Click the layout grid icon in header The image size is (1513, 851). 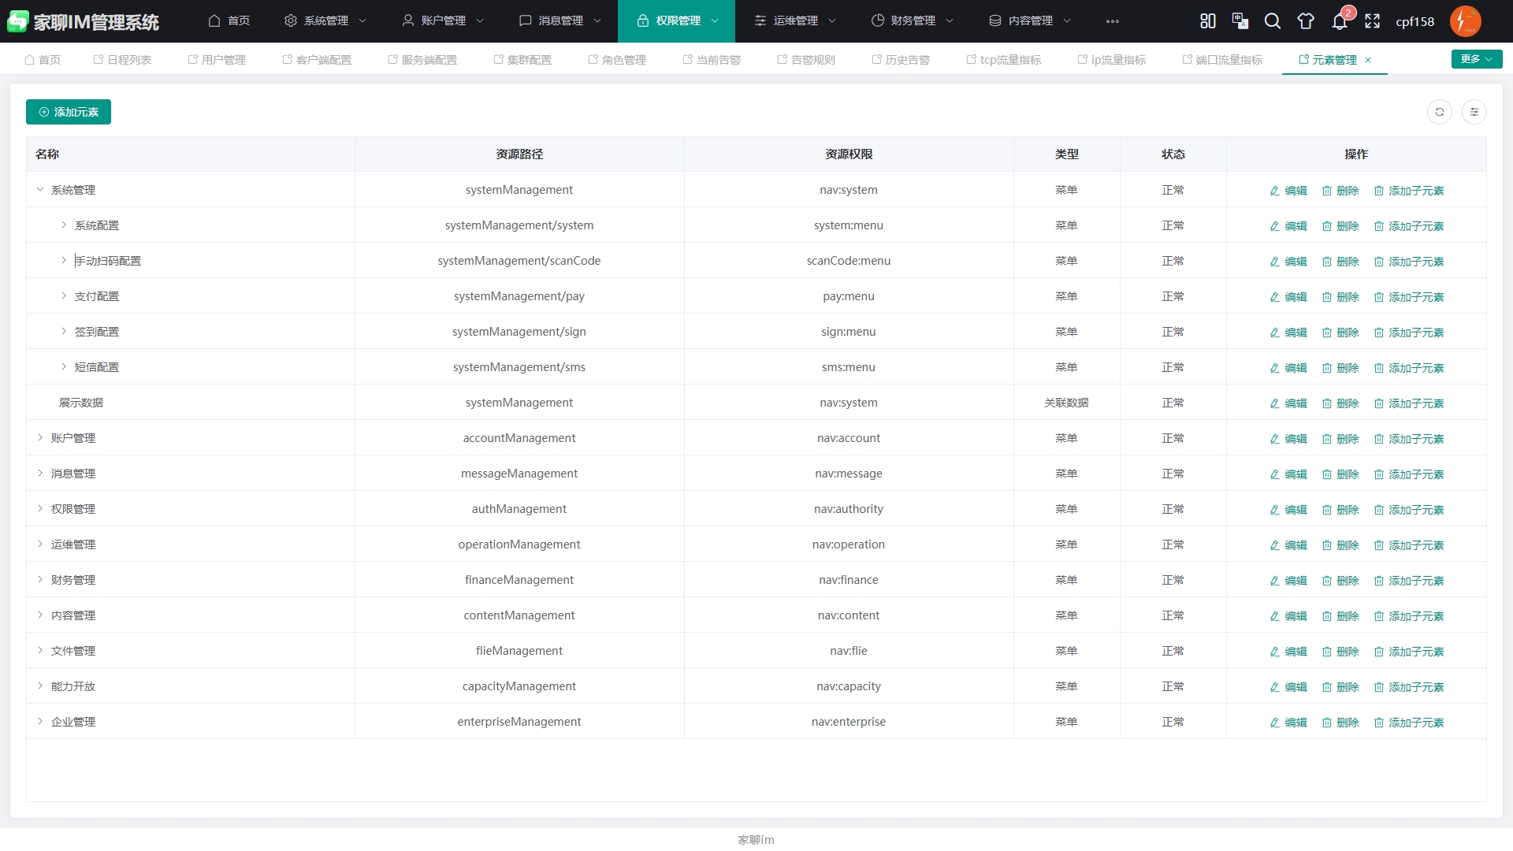click(x=1207, y=21)
